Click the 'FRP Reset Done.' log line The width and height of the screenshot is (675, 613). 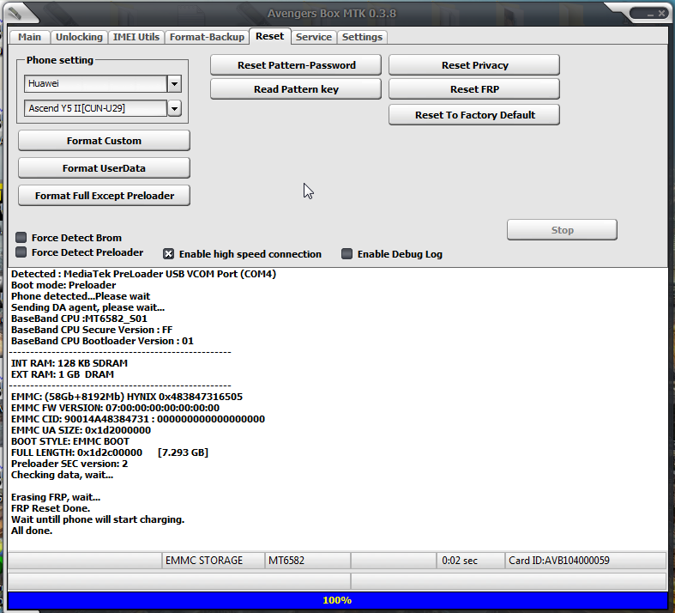[51, 508]
